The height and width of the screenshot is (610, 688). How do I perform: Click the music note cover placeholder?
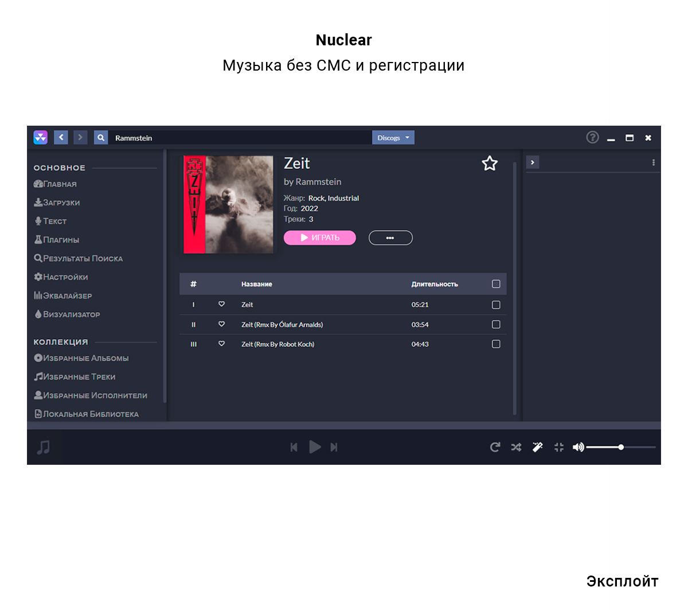pyautogui.click(x=44, y=447)
